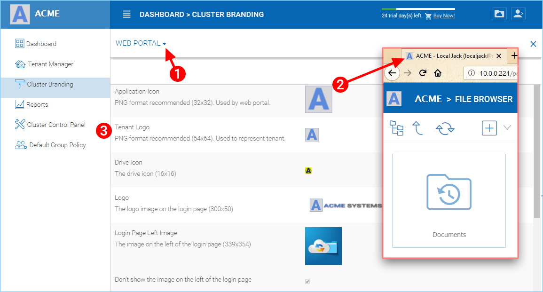
Task: Click the shopping cart icon
Action: coord(428,16)
